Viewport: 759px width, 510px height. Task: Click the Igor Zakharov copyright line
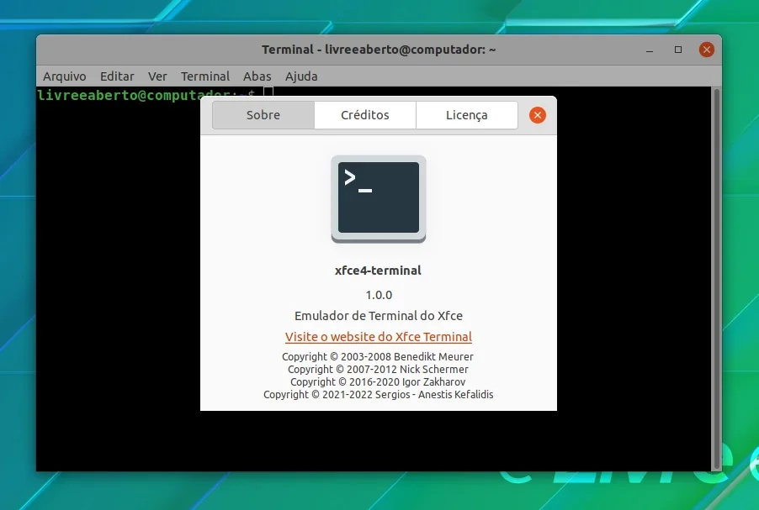click(378, 382)
